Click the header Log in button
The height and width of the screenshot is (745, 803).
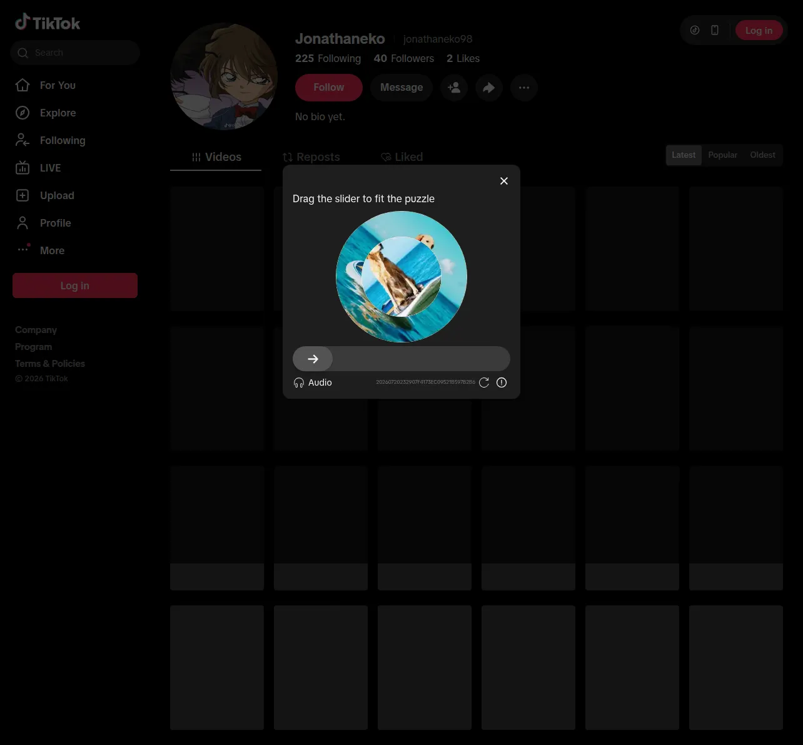(x=759, y=30)
